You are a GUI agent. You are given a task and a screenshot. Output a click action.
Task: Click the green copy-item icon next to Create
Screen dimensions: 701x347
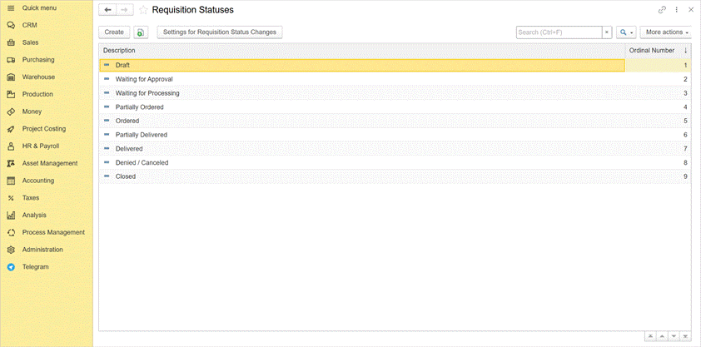tap(141, 32)
